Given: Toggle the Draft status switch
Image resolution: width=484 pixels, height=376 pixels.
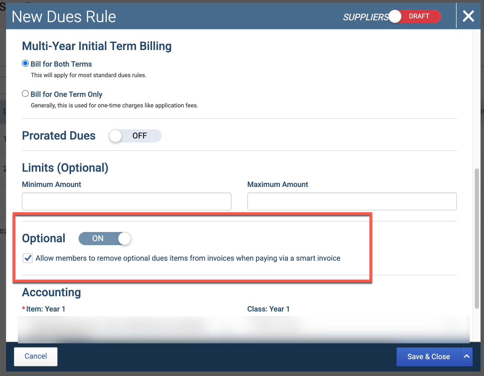Looking at the screenshot, I should click(414, 16).
